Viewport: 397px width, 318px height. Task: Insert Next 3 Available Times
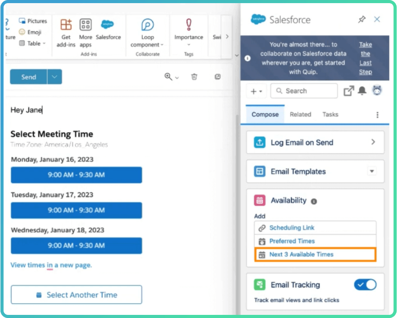point(315,254)
